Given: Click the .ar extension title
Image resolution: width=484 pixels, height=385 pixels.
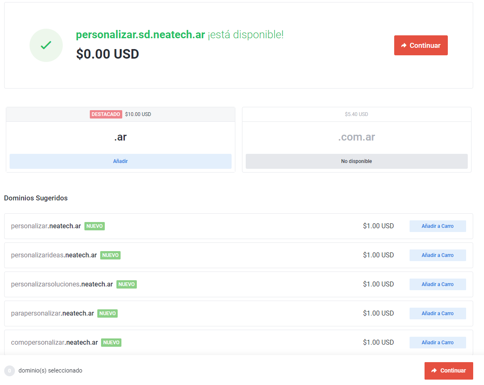Looking at the screenshot, I should (121, 137).
